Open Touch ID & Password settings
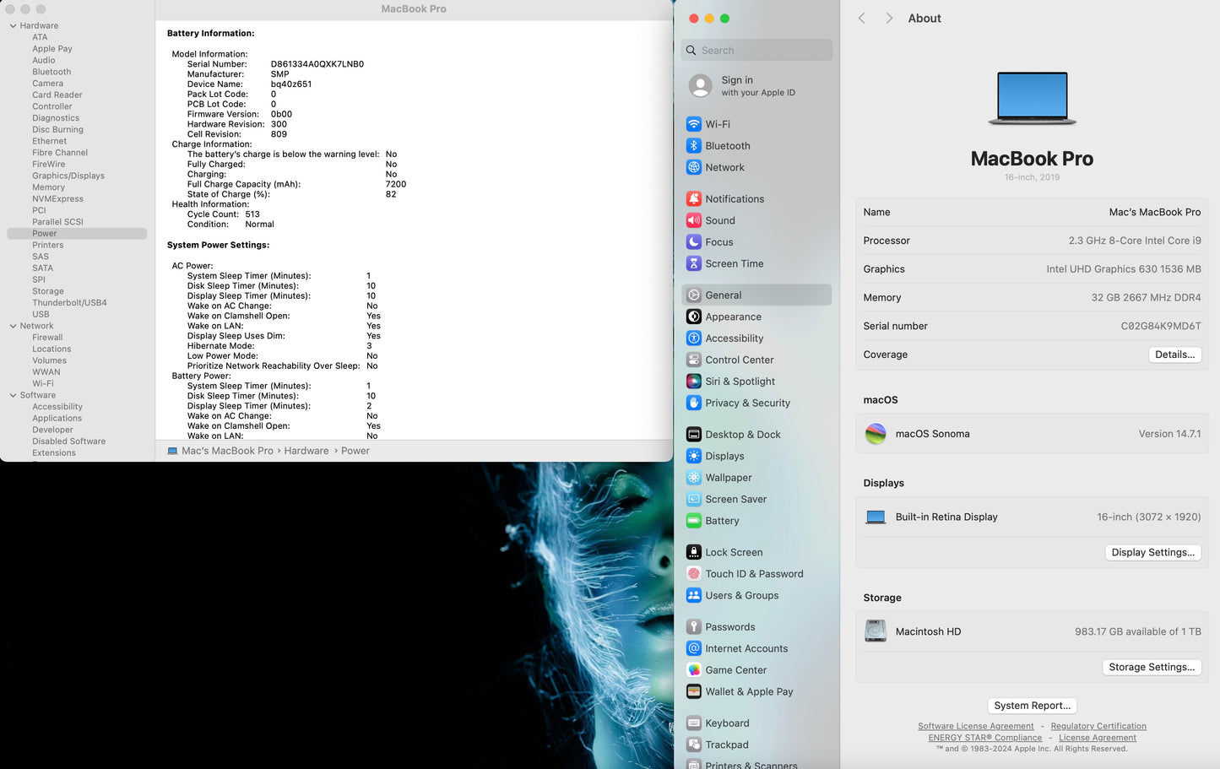1220x769 pixels. (x=755, y=573)
